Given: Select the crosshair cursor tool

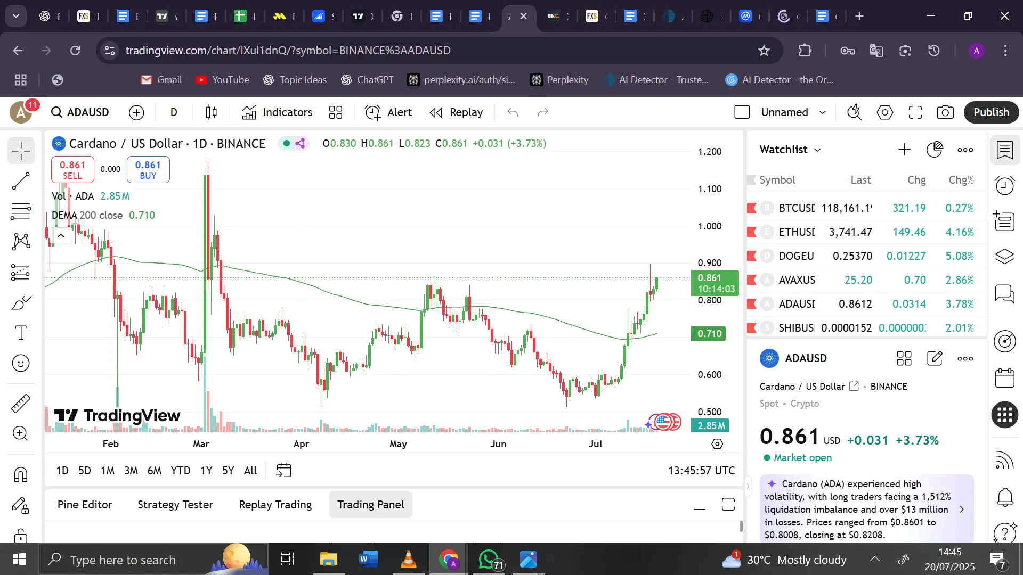Looking at the screenshot, I should [21, 151].
